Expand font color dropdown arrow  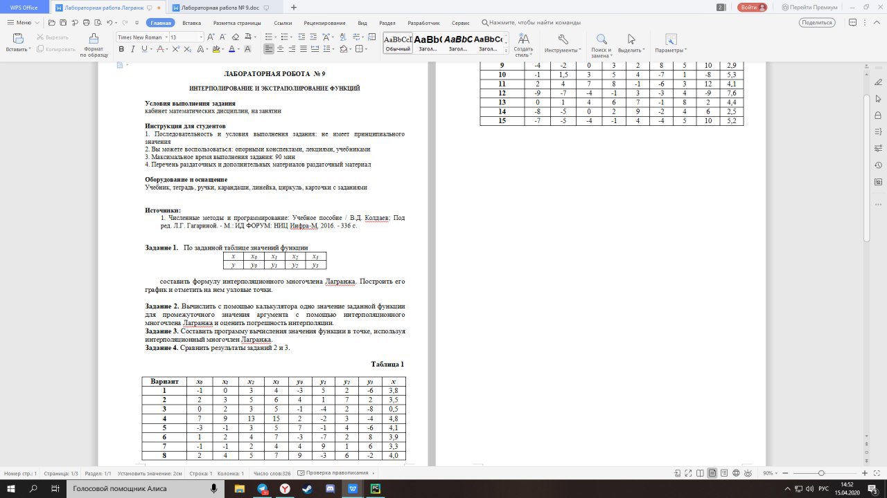point(240,49)
